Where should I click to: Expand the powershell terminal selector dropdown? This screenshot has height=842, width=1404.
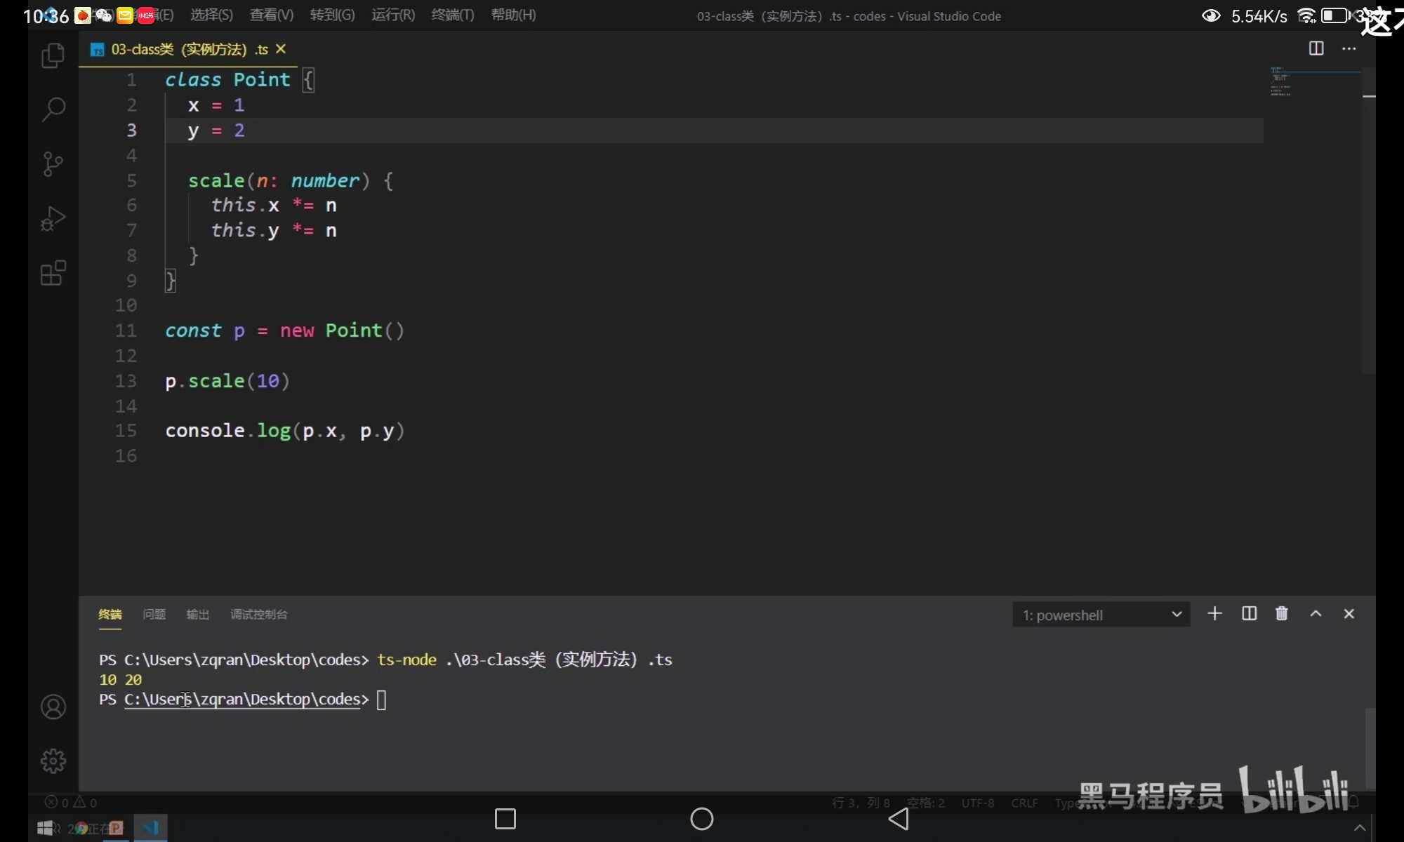click(x=1101, y=615)
